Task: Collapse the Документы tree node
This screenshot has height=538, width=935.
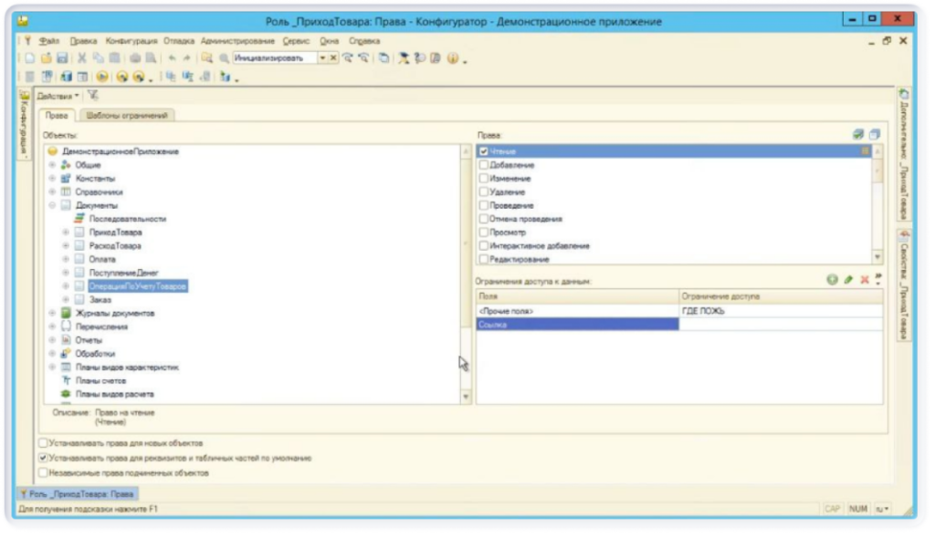Action: (53, 206)
